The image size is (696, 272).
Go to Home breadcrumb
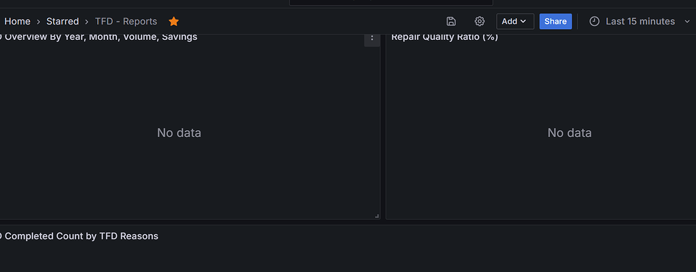[17, 22]
